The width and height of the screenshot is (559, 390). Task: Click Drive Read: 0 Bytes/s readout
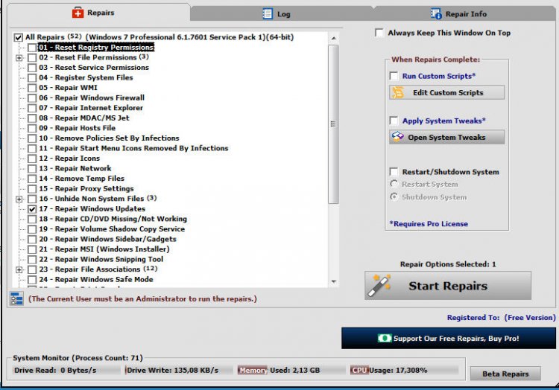click(x=55, y=370)
